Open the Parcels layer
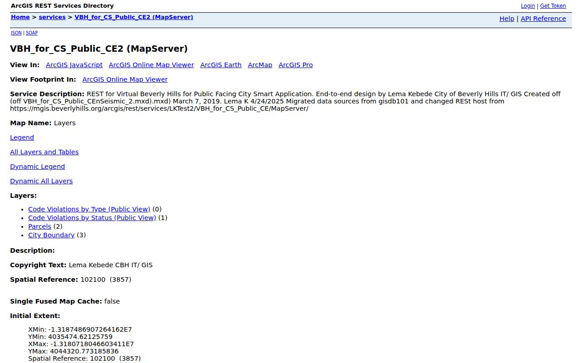The width and height of the screenshot is (582, 363). (x=40, y=226)
